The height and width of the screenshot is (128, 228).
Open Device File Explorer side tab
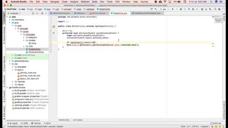[x=224, y=110]
